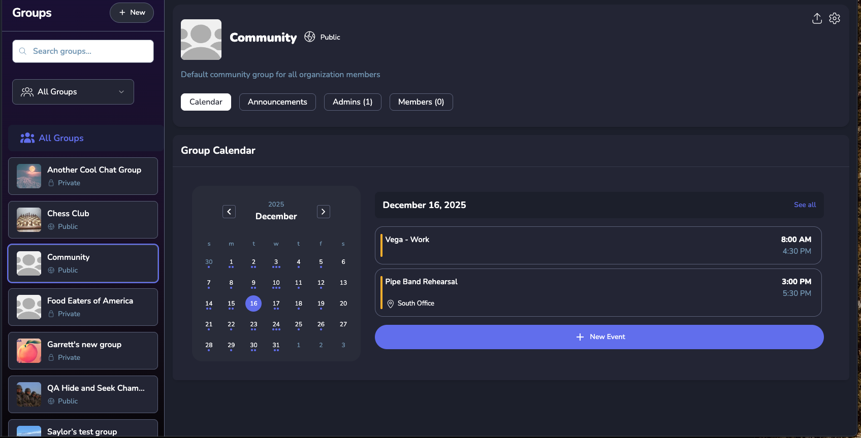Screen dimensions: 861x438
Task: Select December 22 on the calendar
Action: [231, 325]
